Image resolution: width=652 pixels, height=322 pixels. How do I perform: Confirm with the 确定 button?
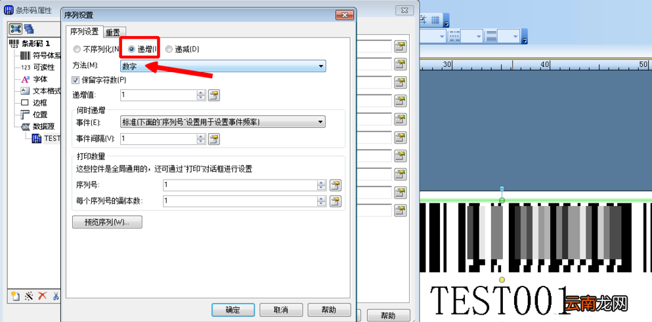233,310
